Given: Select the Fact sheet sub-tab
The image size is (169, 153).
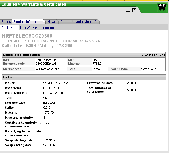Looking at the screenshot, I should pos(9,28).
